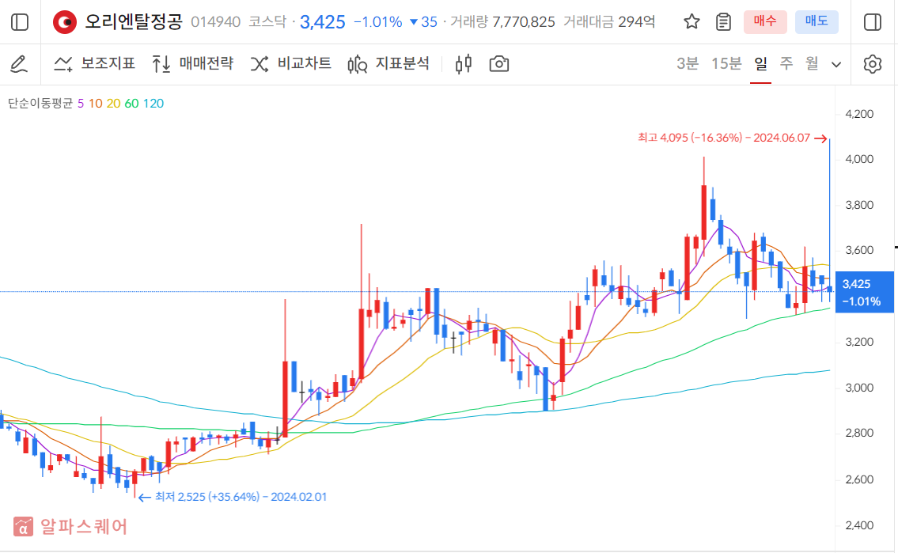Change chart type with candlestick icon
Screen dimensions: 898x553
coord(464,63)
